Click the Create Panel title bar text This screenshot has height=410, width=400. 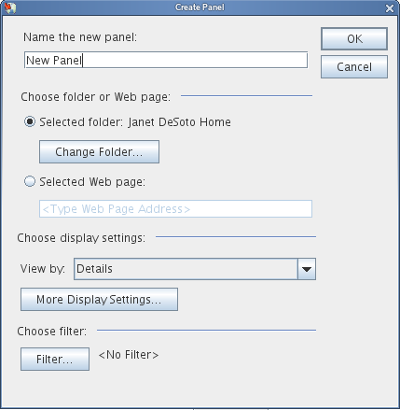tap(200, 7)
